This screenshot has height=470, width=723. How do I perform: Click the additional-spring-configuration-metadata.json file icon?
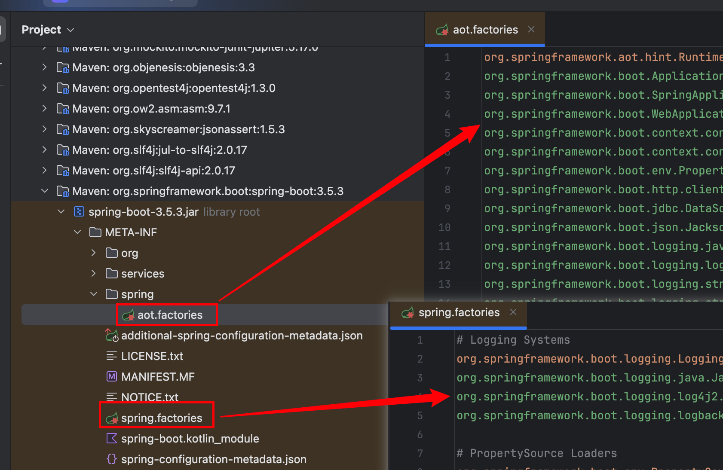tap(112, 336)
